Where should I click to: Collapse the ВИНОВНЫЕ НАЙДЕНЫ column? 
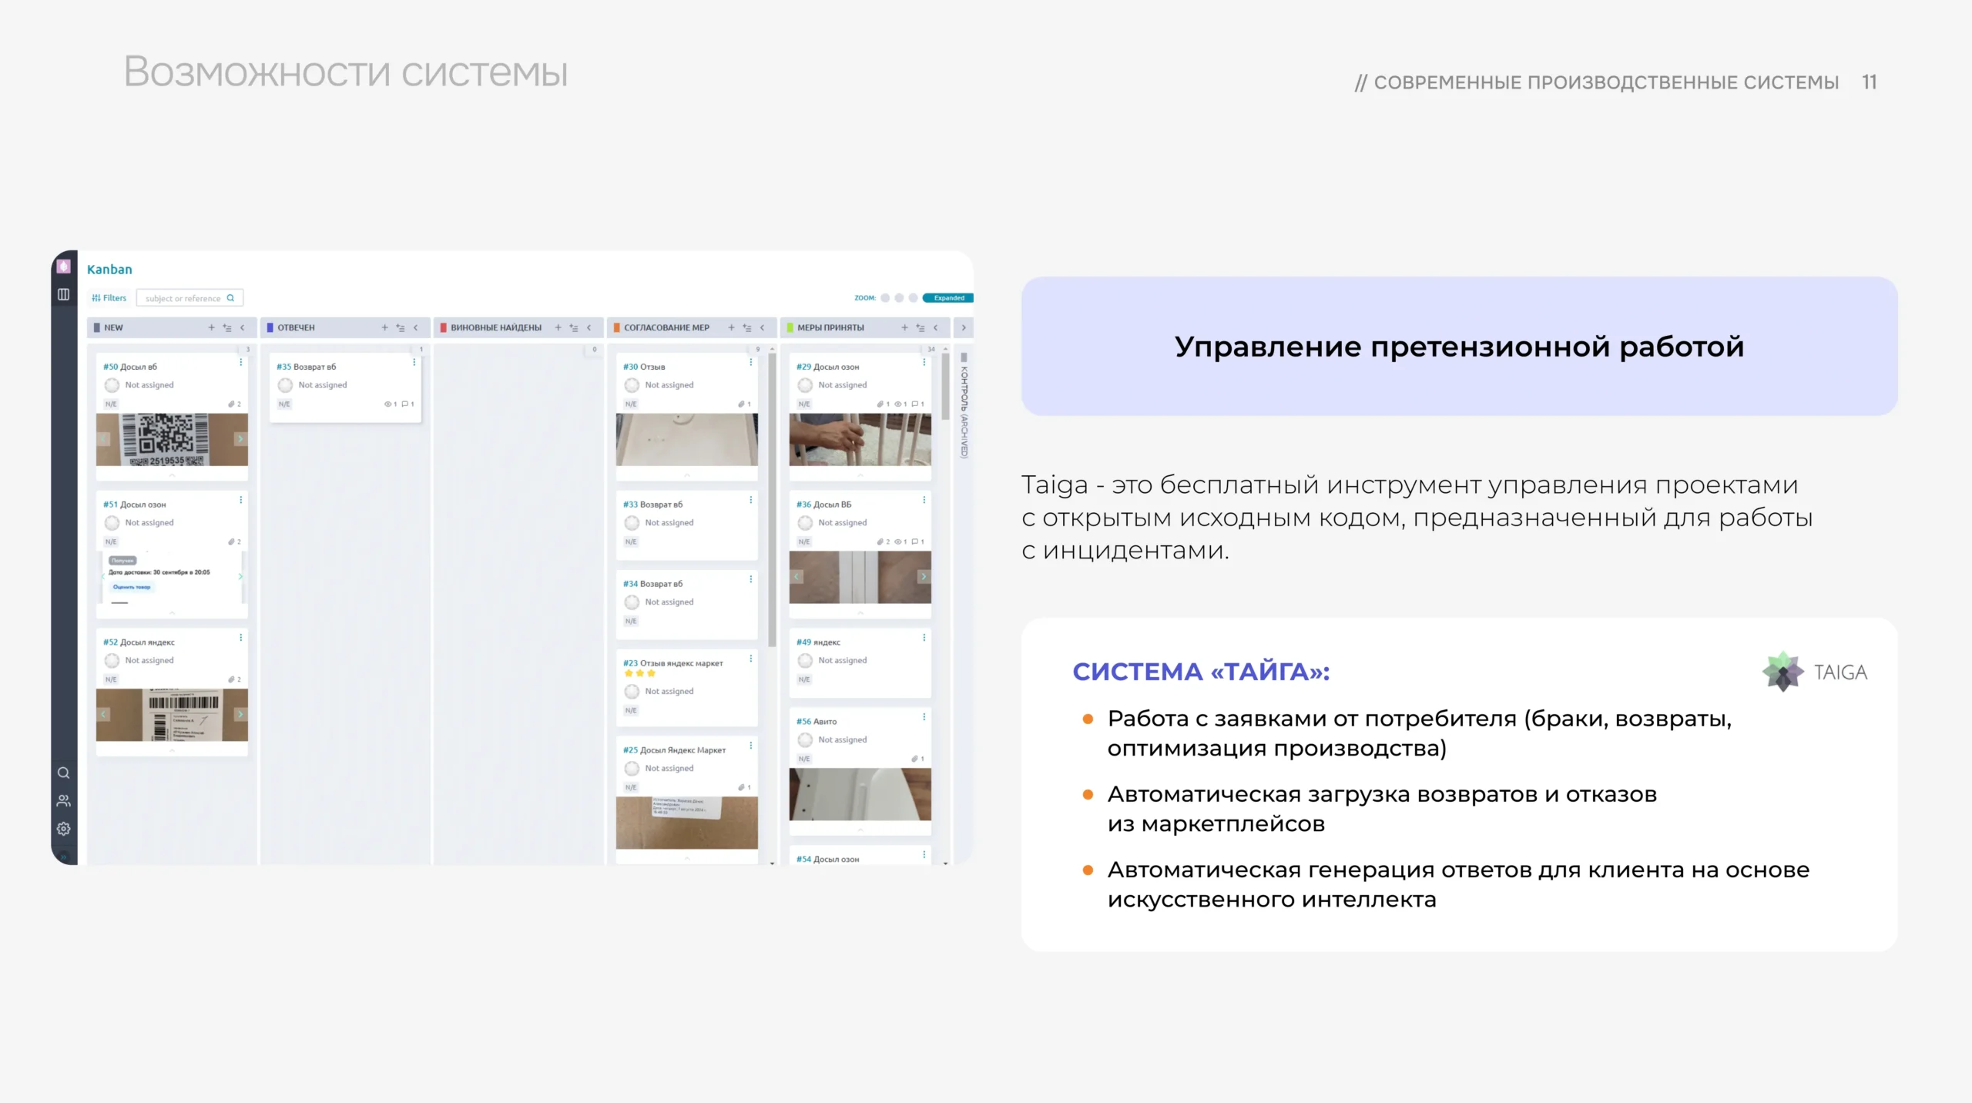pos(589,327)
